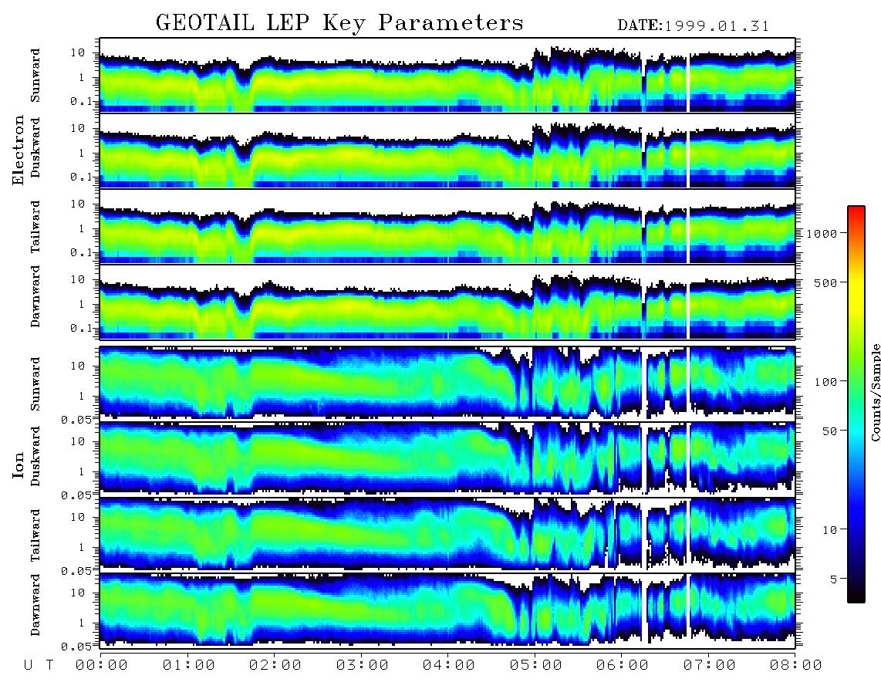
Task: Click the 50 colorbar tick label
Action: click(x=830, y=431)
